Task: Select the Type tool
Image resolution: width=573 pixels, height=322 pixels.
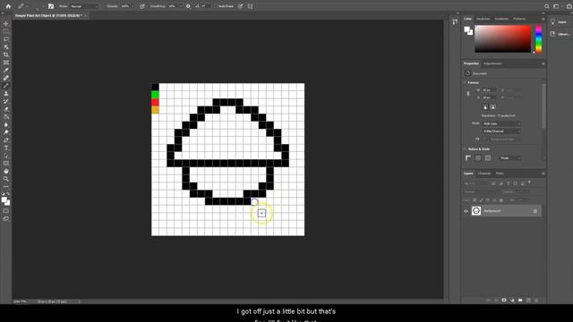Action: pyautogui.click(x=6, y=148)
